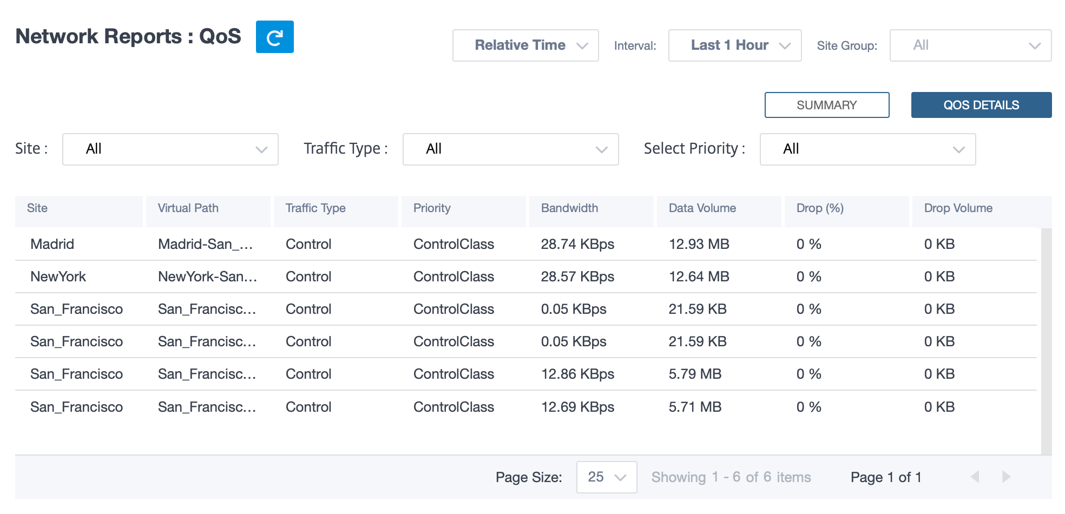1065x514 pixels.
Task: Click ControlClass in the Madrid row
Action: point(454,244)
